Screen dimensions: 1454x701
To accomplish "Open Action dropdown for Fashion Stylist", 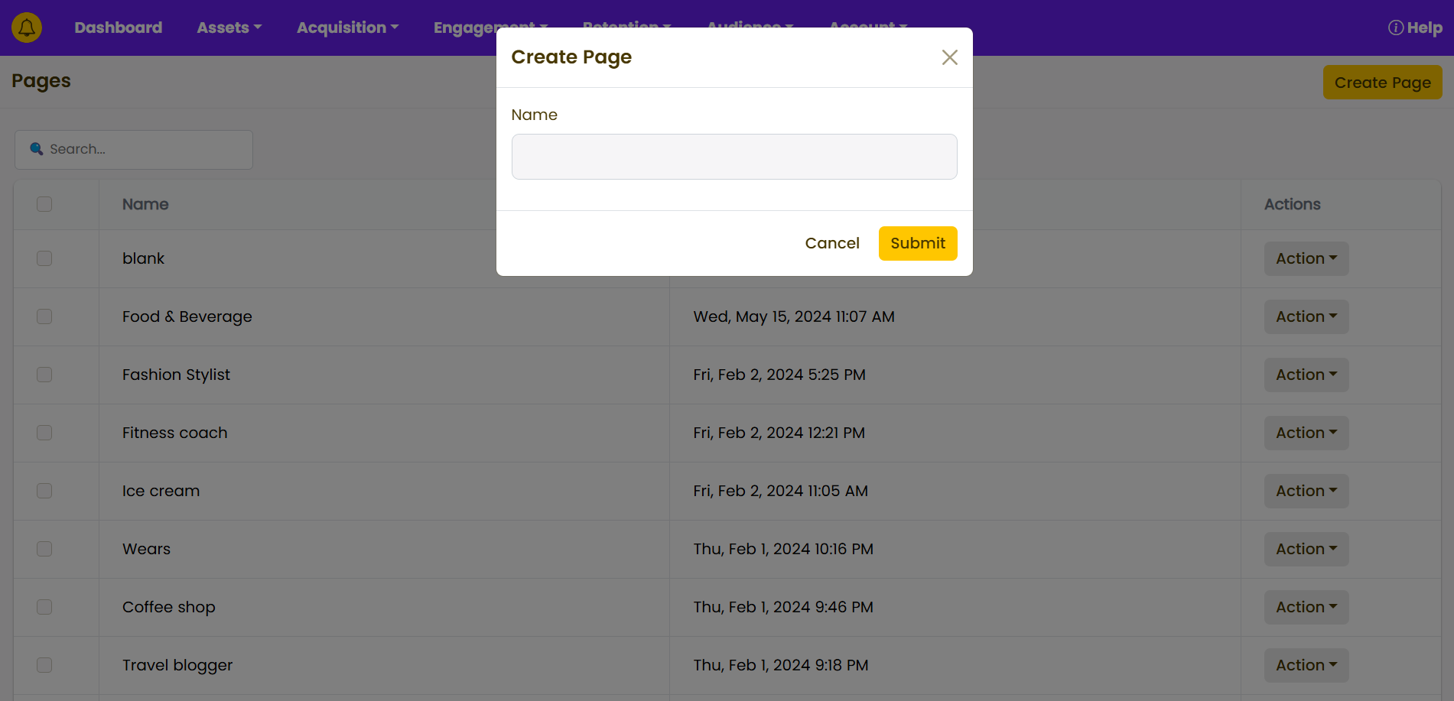I will pyautogui.click(x=1306, y=375).
